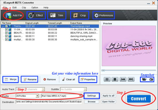Open Properties for the video
158x110 pixels.
click(x=88, y=79)
